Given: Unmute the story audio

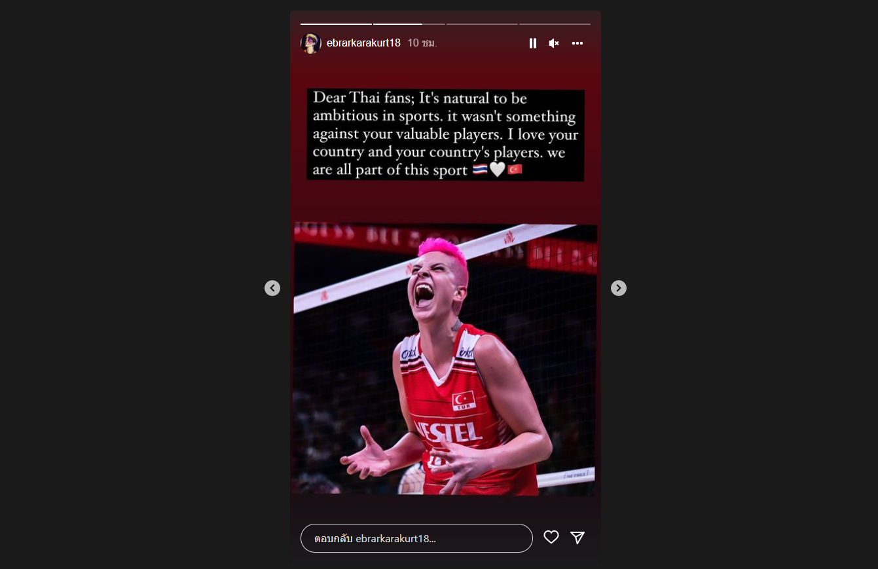Looking at the screenshot, I should coord(554,43).
